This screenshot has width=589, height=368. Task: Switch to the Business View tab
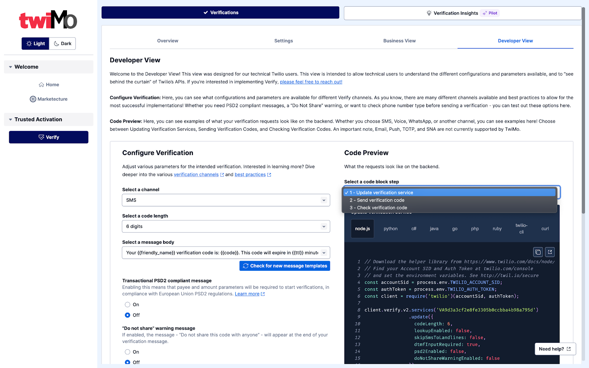[399, 41]
